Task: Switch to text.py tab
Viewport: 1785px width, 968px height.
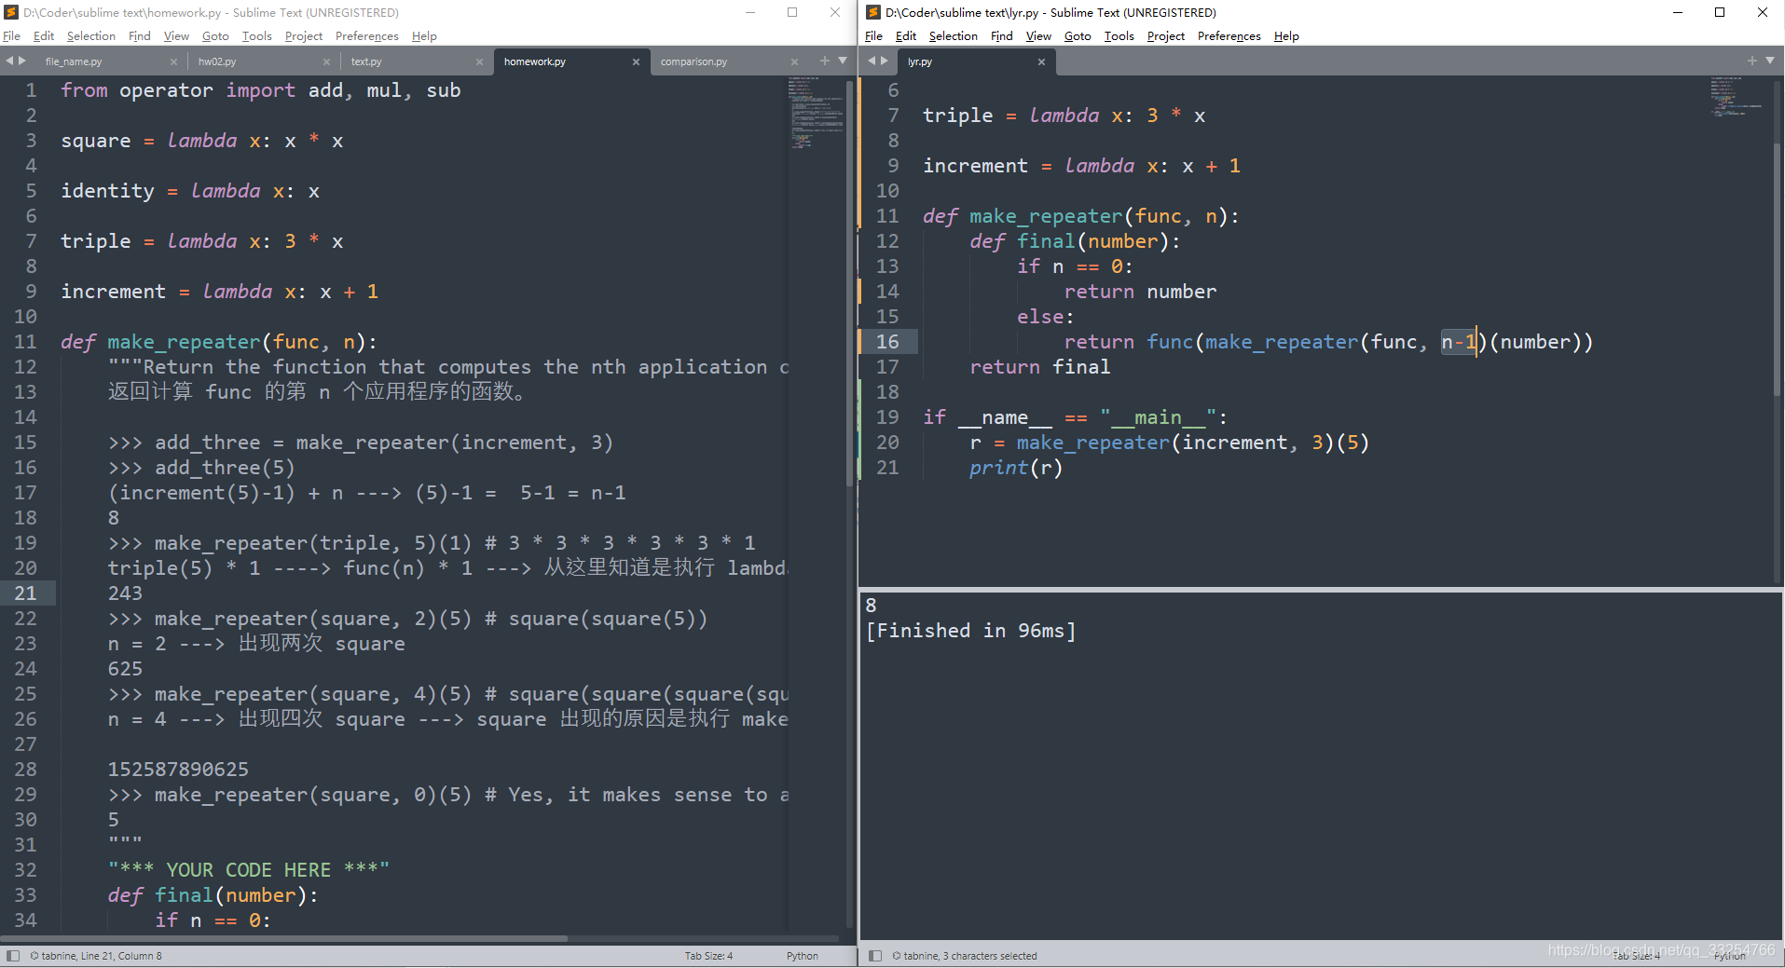Action: 415,61
